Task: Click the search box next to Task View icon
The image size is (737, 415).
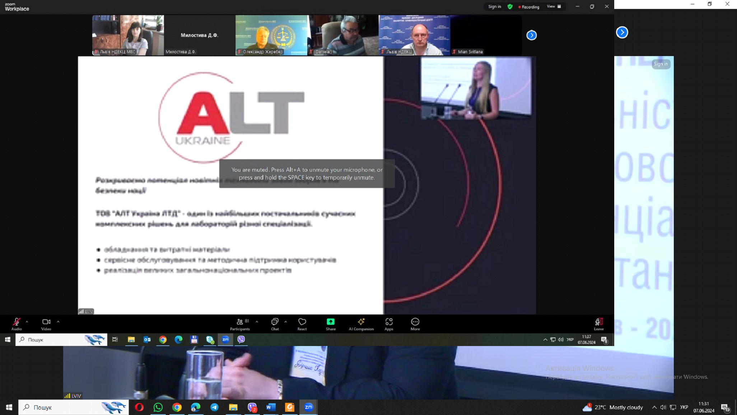Action: (x=61, y=340)
